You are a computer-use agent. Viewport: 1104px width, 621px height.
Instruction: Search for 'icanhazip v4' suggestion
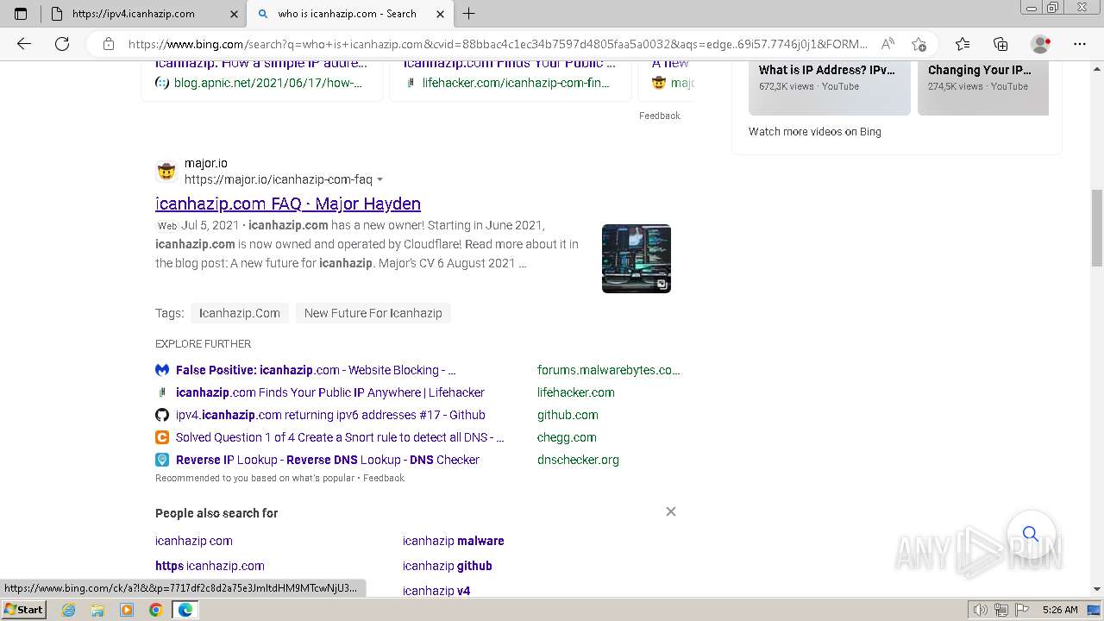coord(436,591)
